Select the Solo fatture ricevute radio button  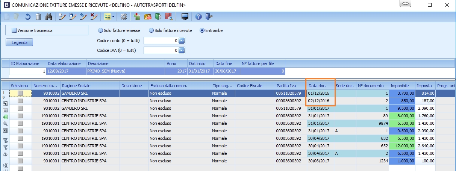tap(151, 30)
